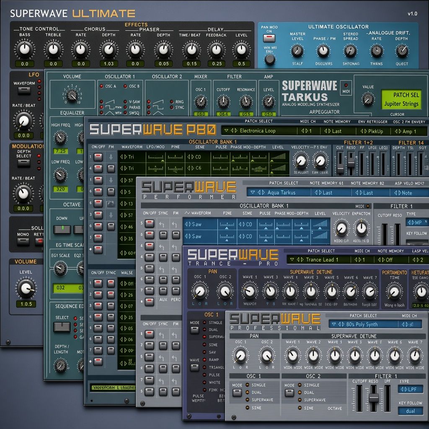Click the Modulation Rate/Beat knob
Screen dimensions: 429x429
tap(23, 194)
